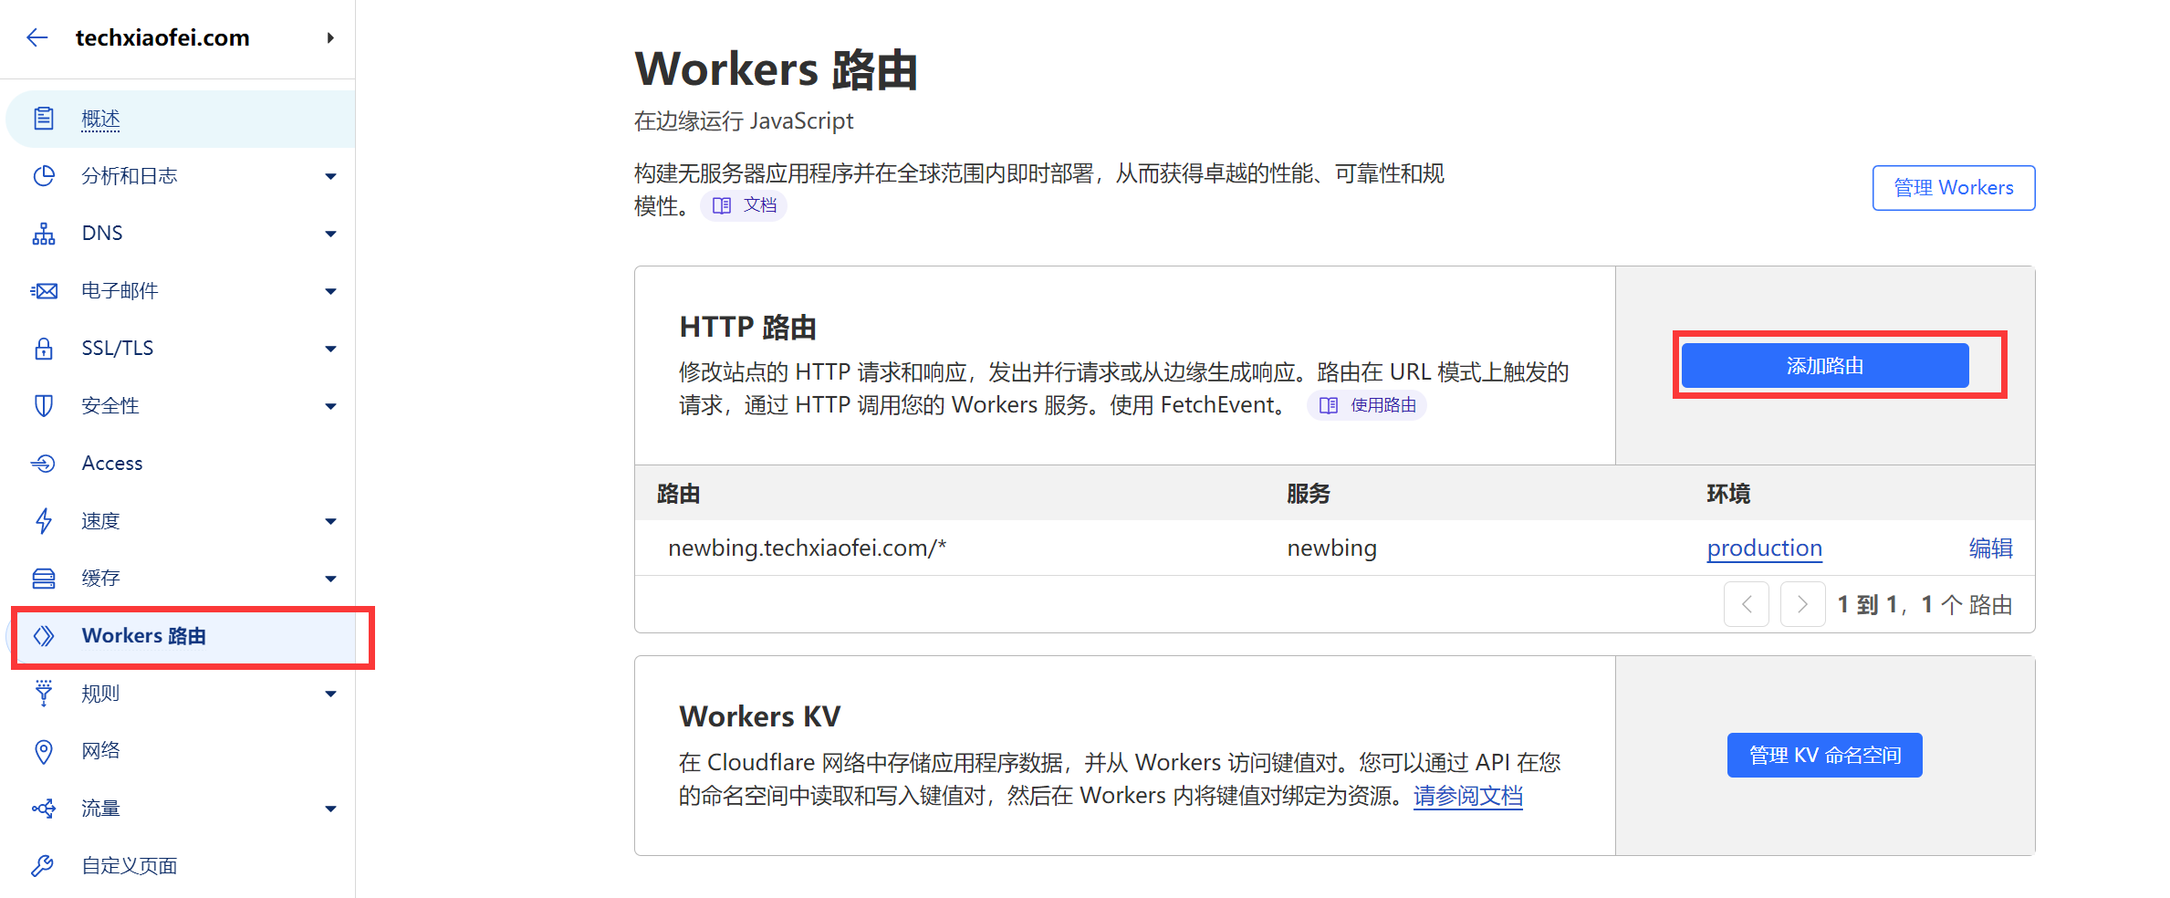Click the 管理 Workers button
This screenshot has width=2170, height=898.
coord(1954,188)
